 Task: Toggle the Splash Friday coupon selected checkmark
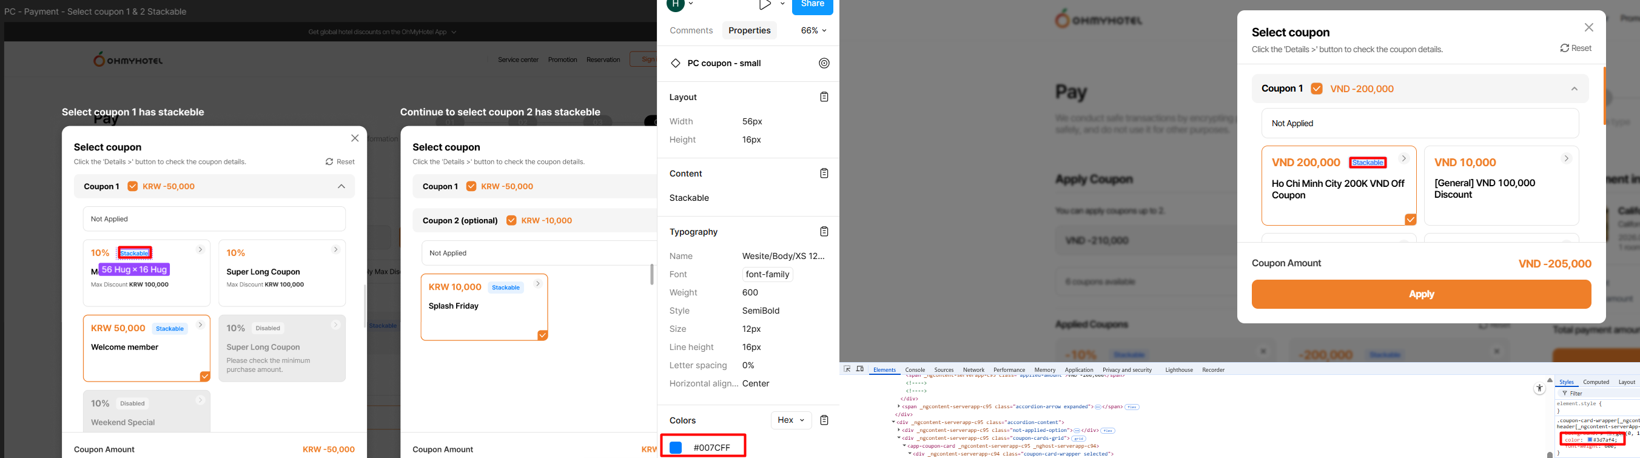tap(542, 335)
